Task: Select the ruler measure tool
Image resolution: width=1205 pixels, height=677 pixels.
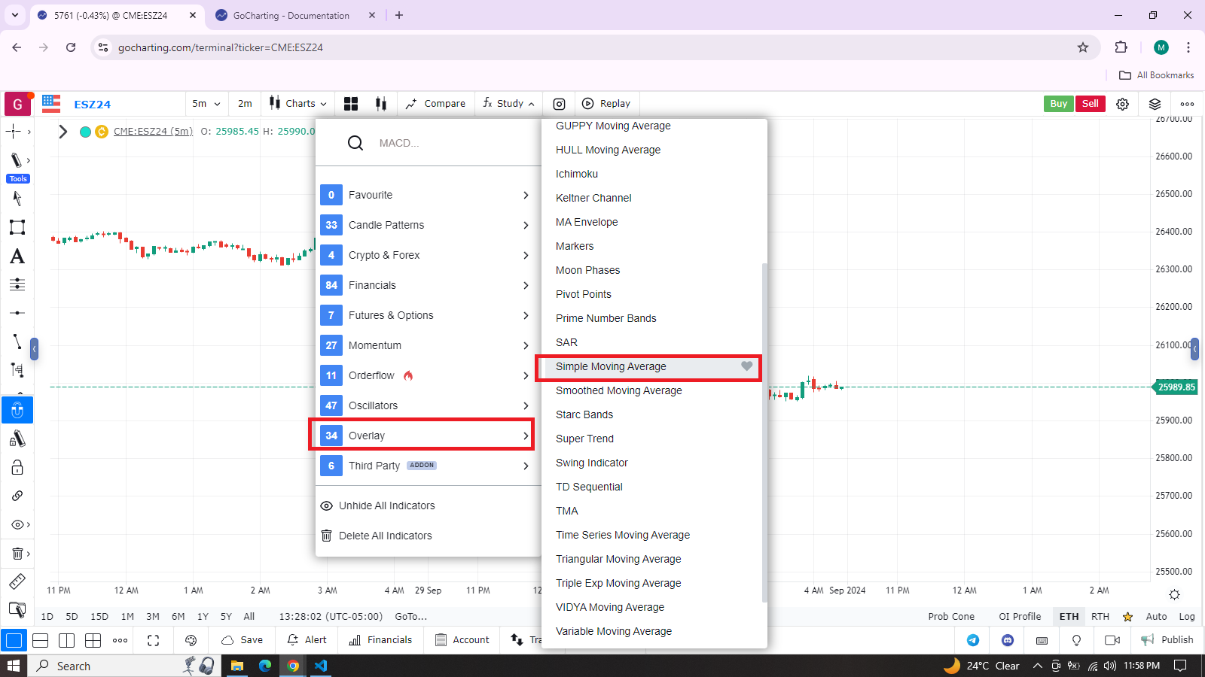Action: click(17, 581)
